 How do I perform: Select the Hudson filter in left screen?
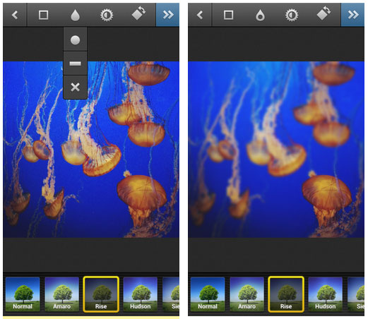[x=140, y=294]
